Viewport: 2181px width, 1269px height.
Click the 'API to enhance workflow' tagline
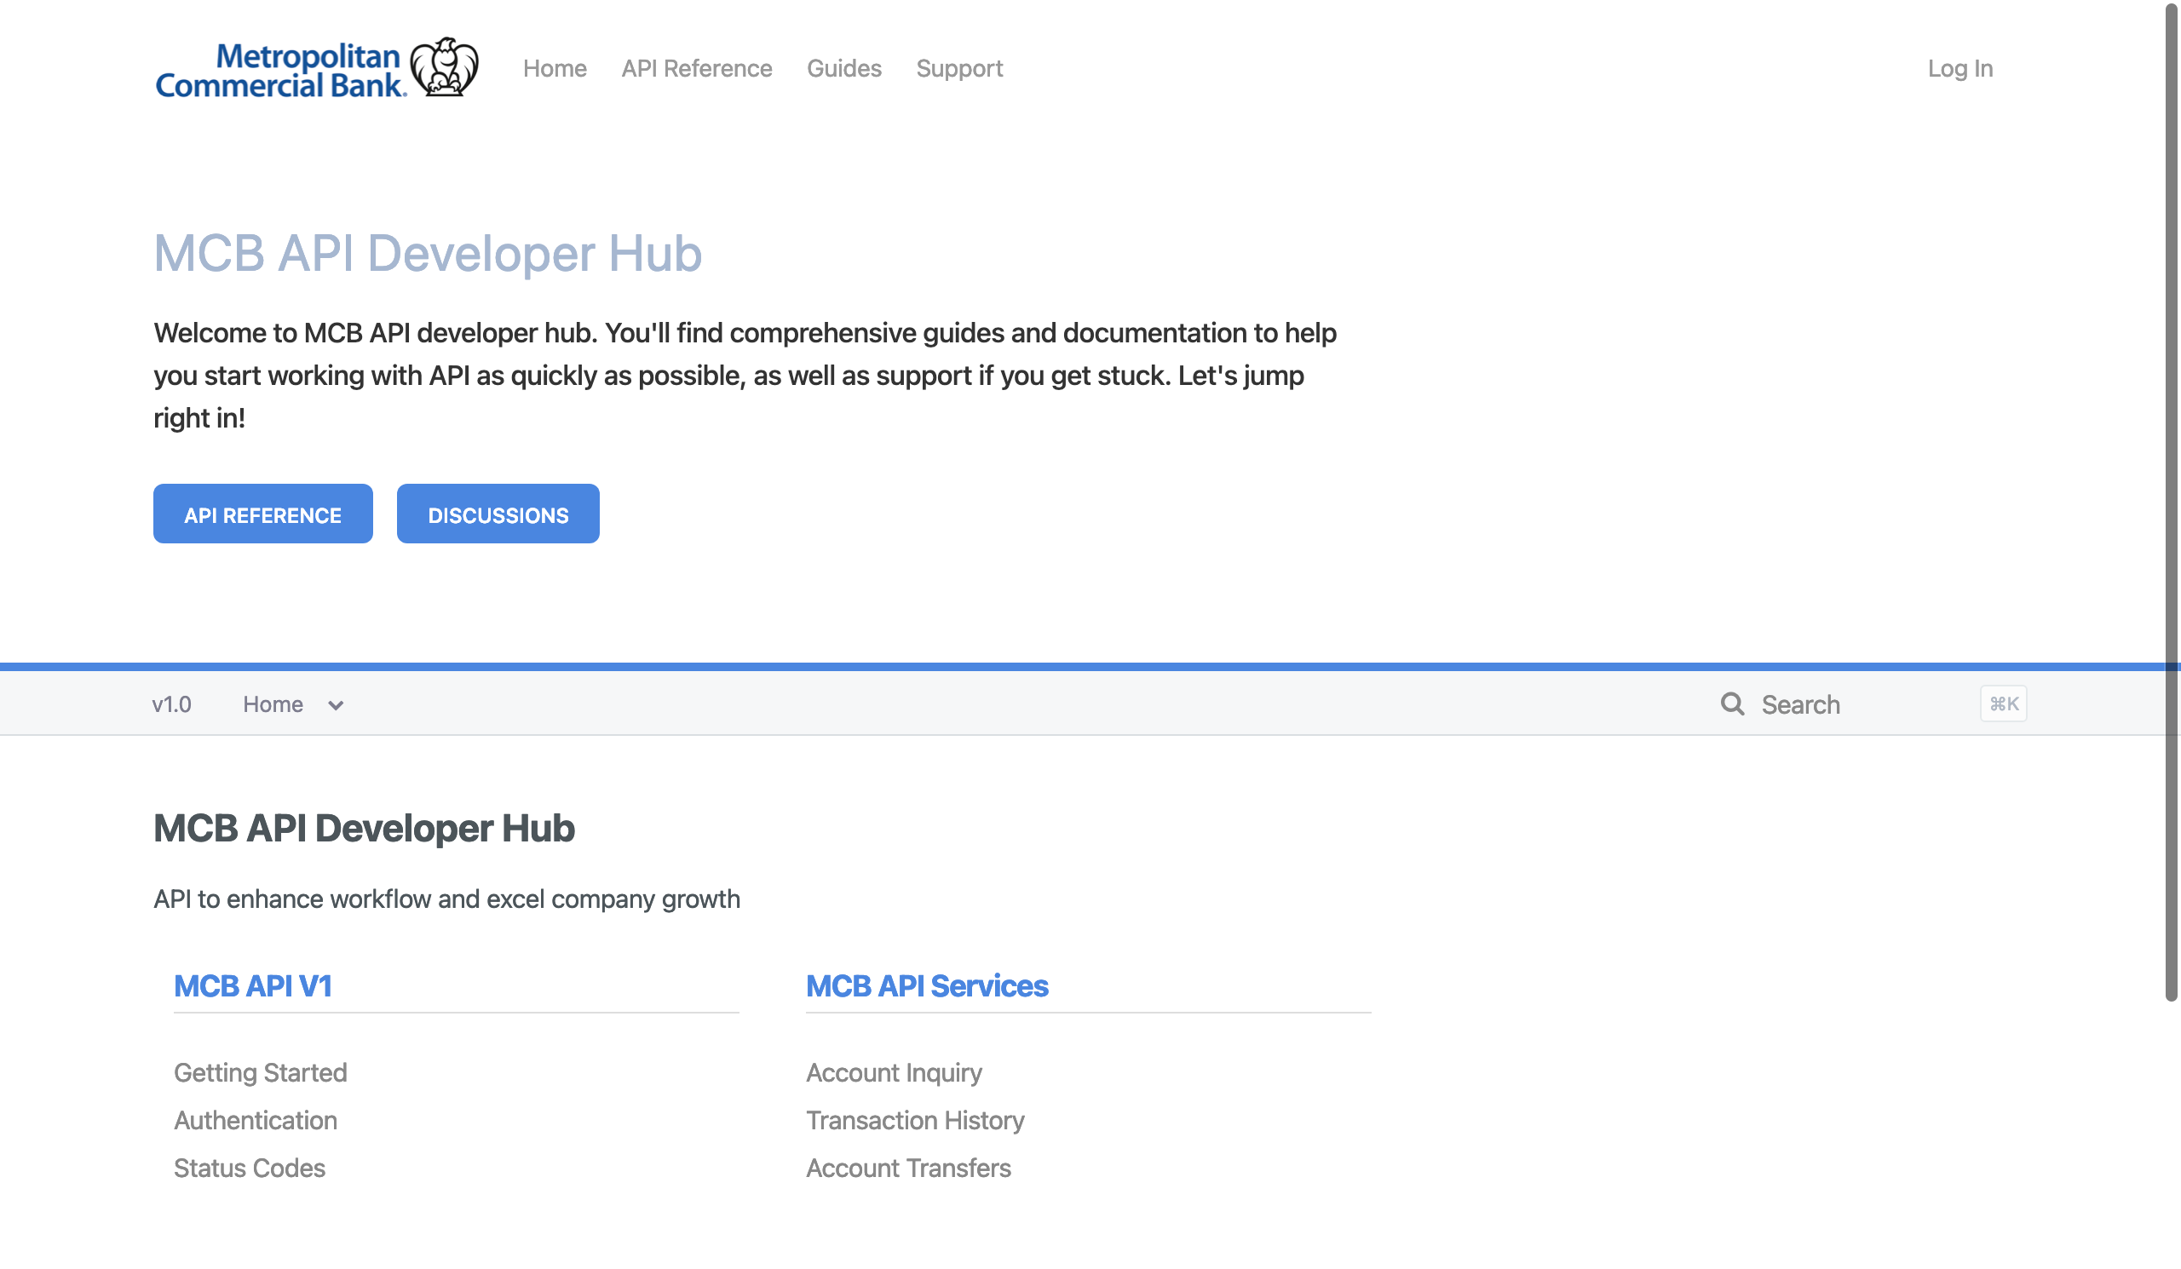point(446,899)
